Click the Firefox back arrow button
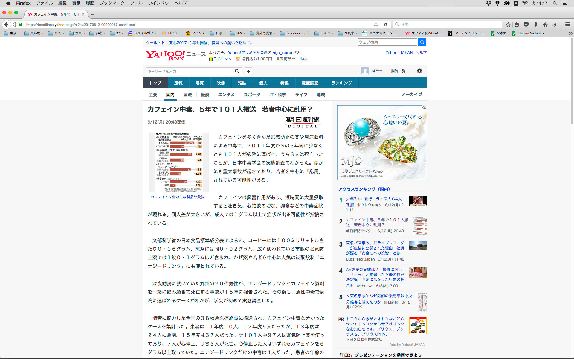This screenshot has height=359, width=574. click(x=6, y=25)
